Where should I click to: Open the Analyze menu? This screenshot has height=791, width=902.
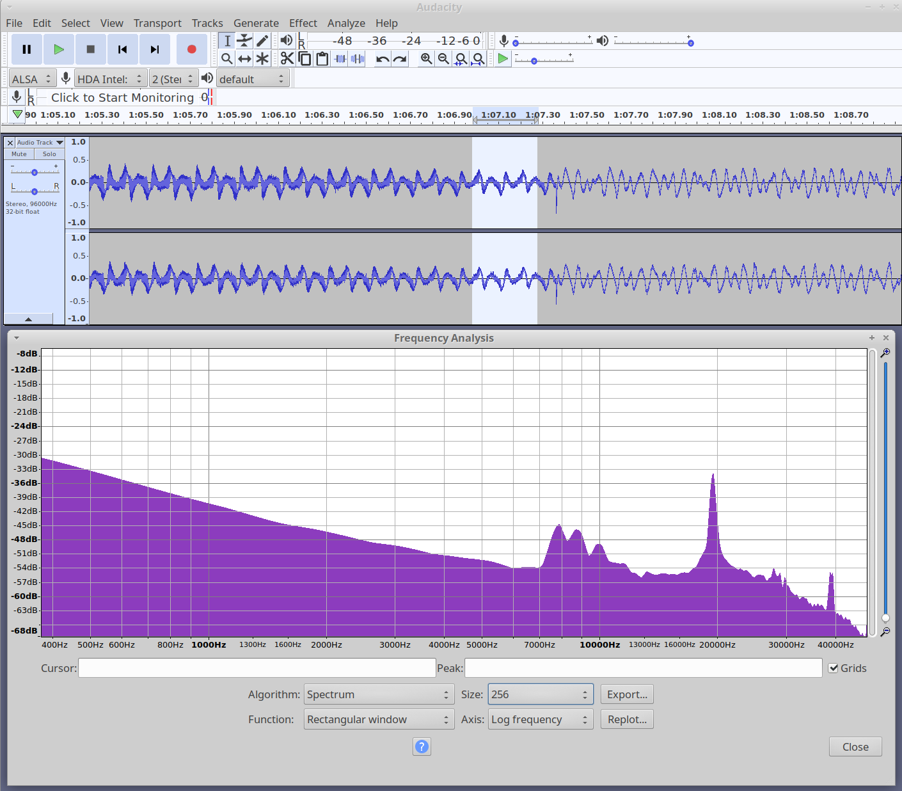[x=346, y=23]
